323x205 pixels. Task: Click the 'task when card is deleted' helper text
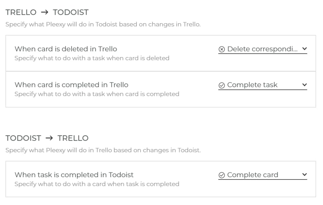tap(92, 58)
